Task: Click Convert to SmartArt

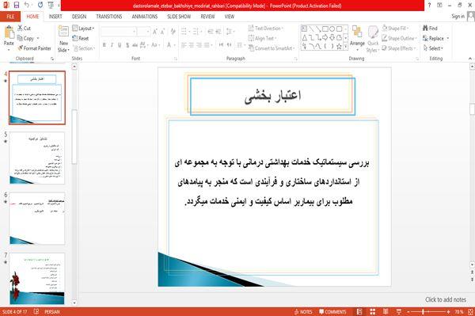Action: [271, 48]
